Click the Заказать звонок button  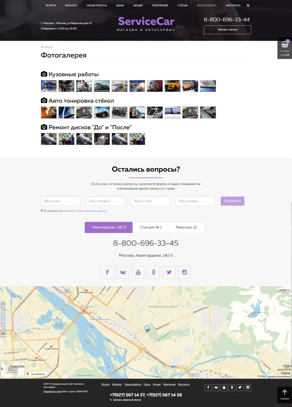click(227, 30)
